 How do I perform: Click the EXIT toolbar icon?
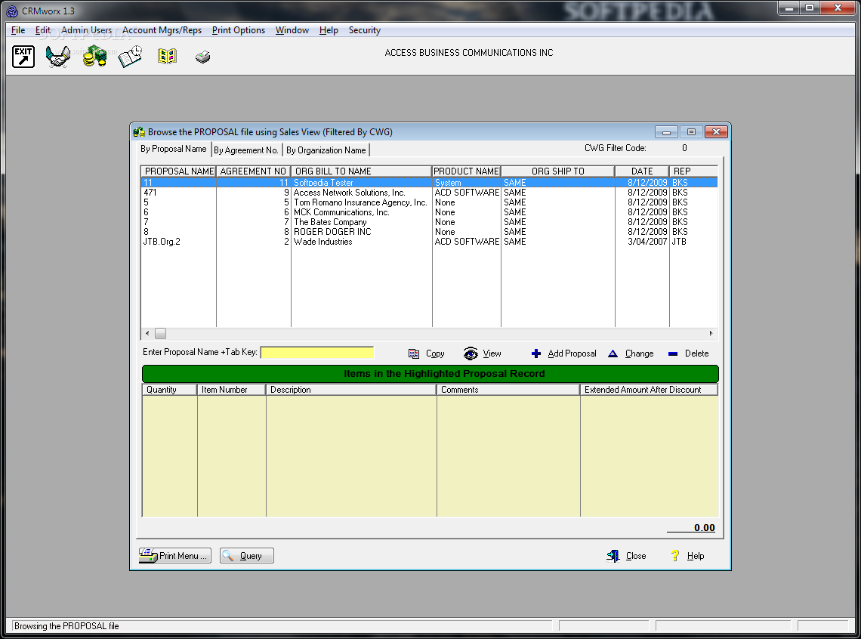point(23,57)
